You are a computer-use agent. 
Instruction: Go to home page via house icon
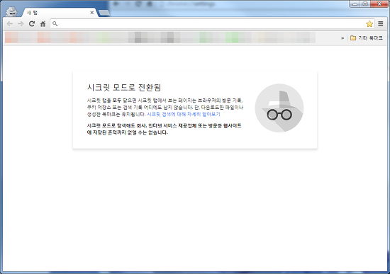coord(43,24)
